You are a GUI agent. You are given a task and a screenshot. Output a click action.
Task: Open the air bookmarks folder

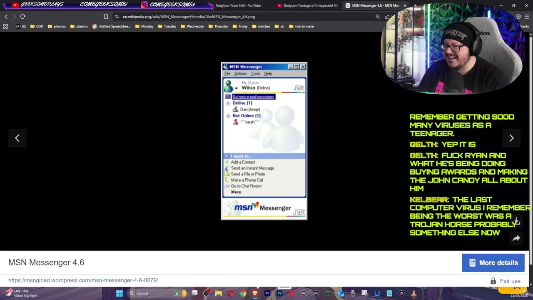279,26
